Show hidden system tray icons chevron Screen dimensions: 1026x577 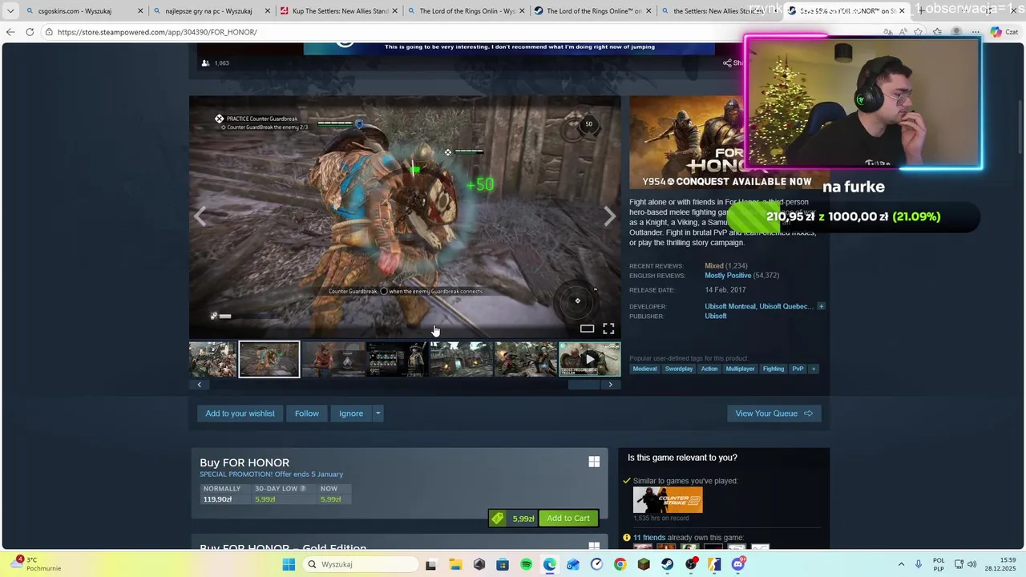901,564
